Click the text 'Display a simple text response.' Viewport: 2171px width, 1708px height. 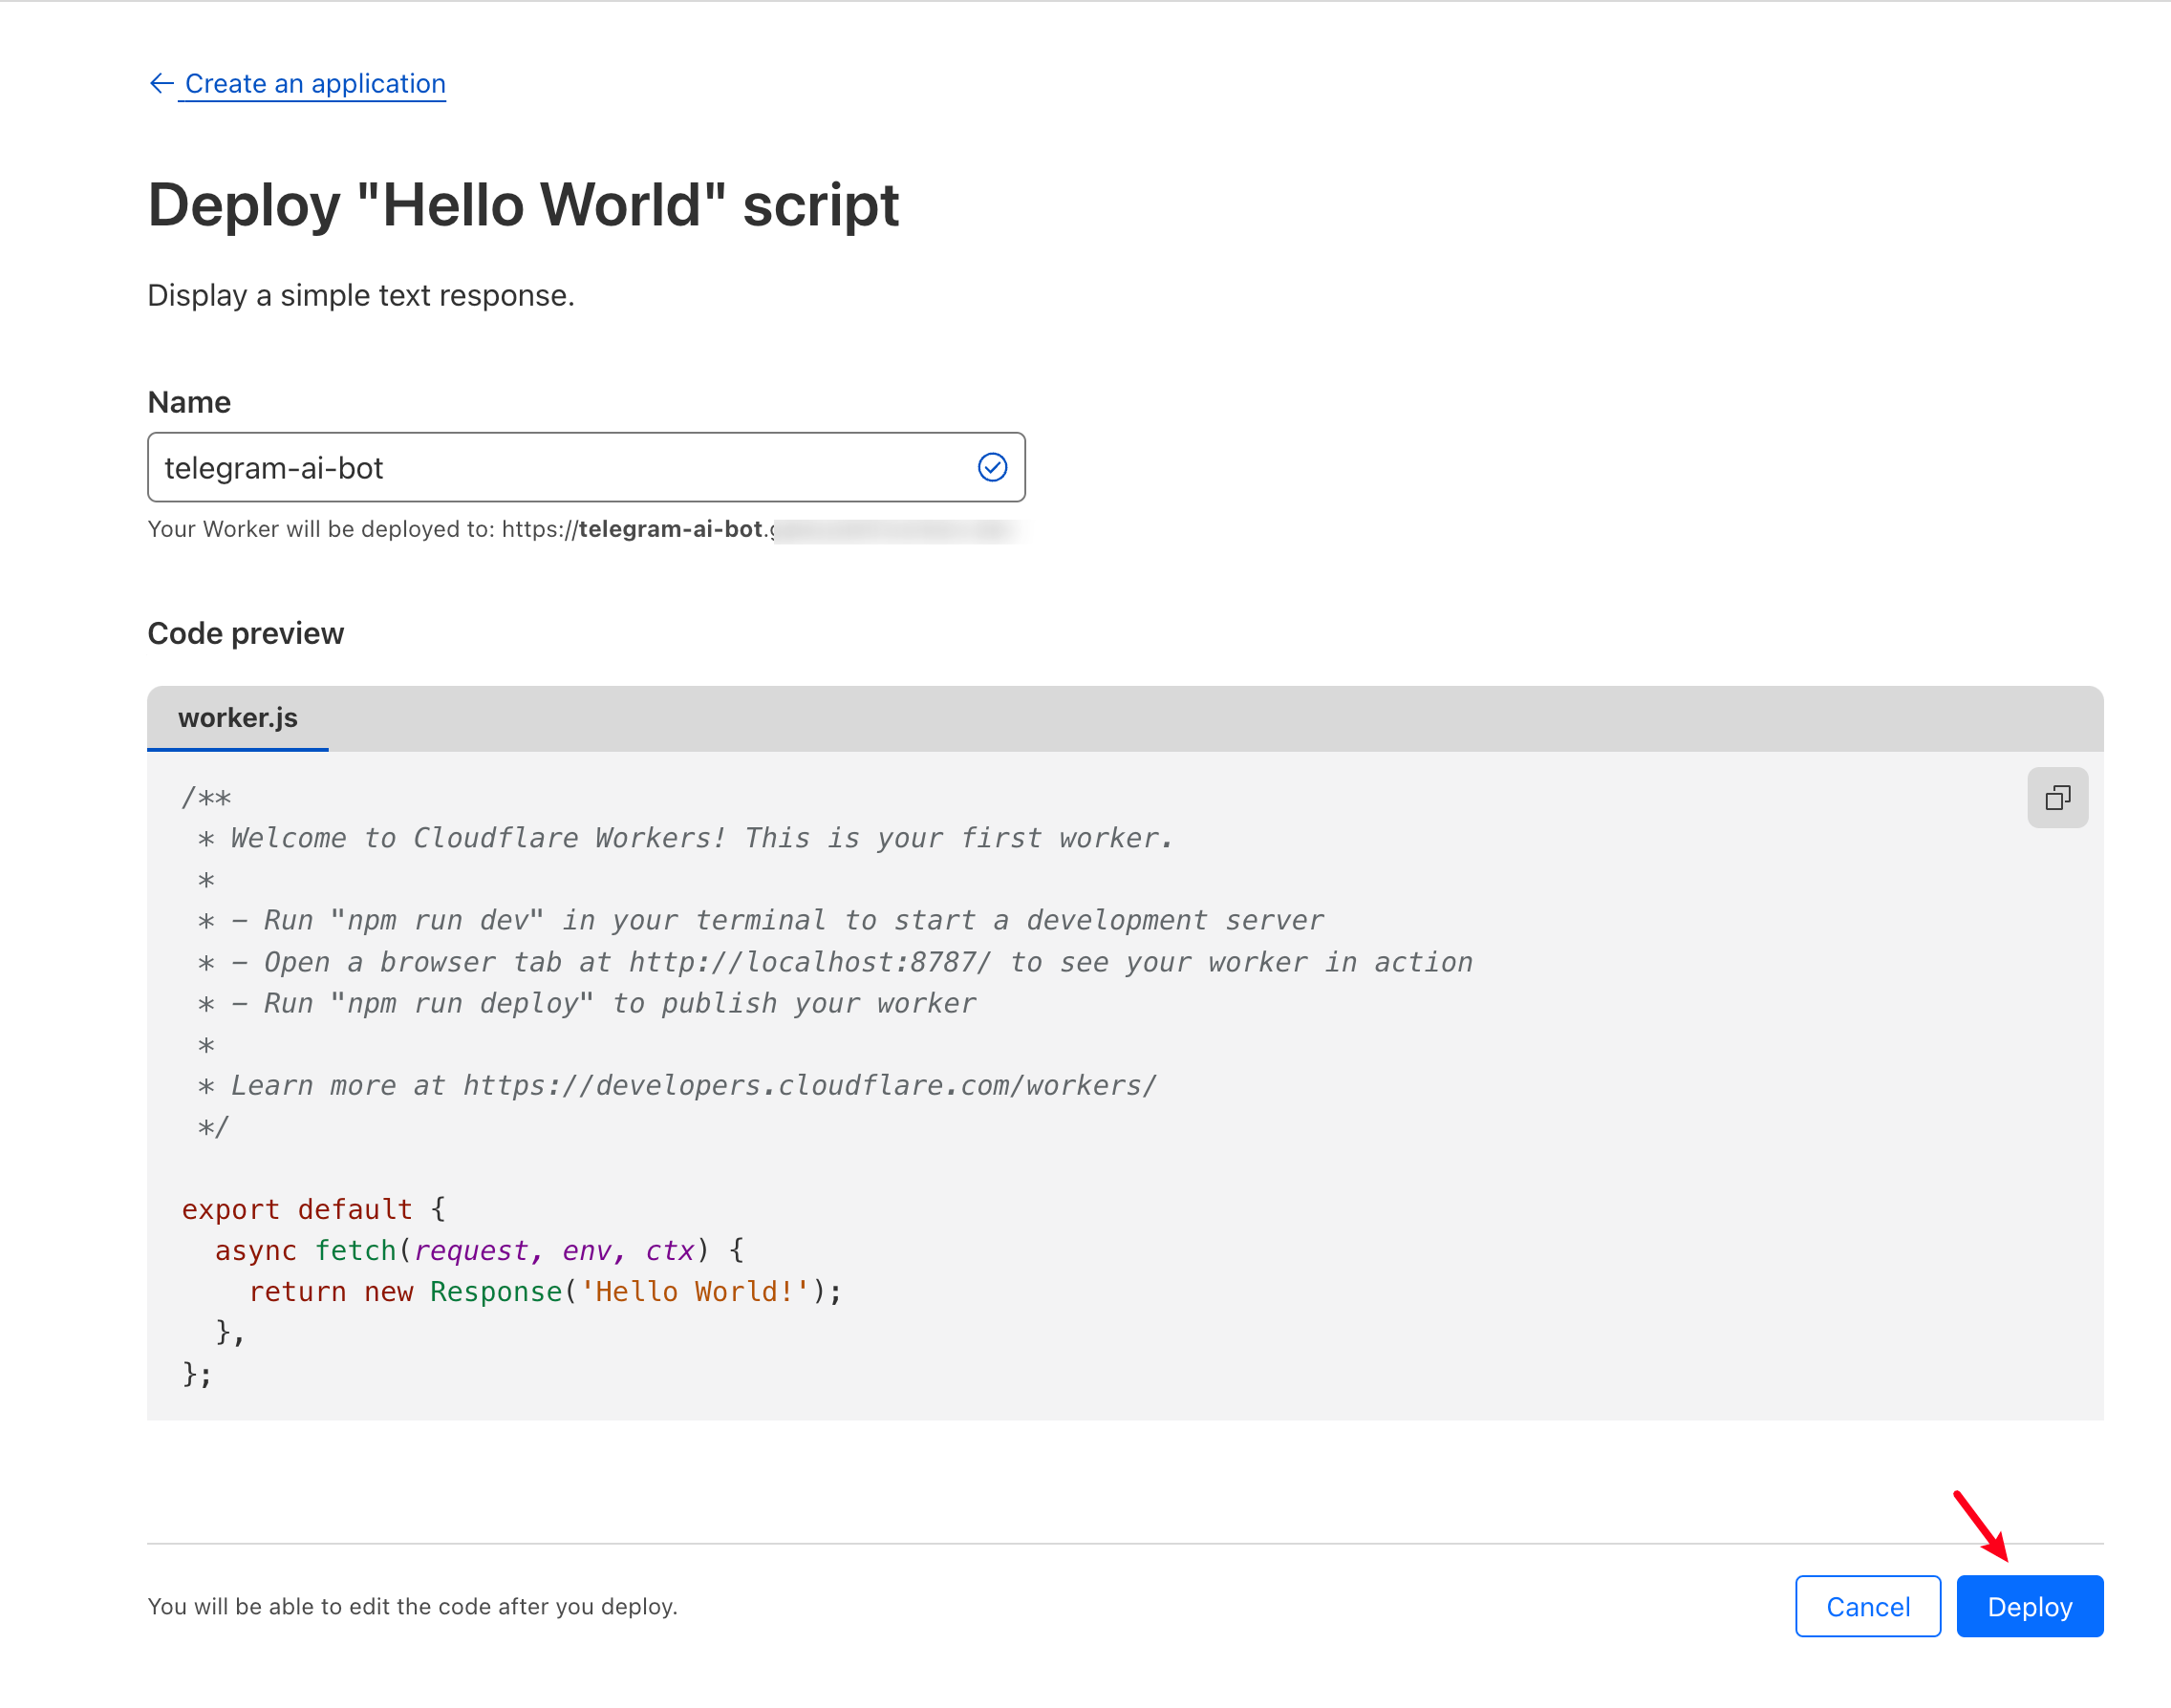(x=361, y=296)
